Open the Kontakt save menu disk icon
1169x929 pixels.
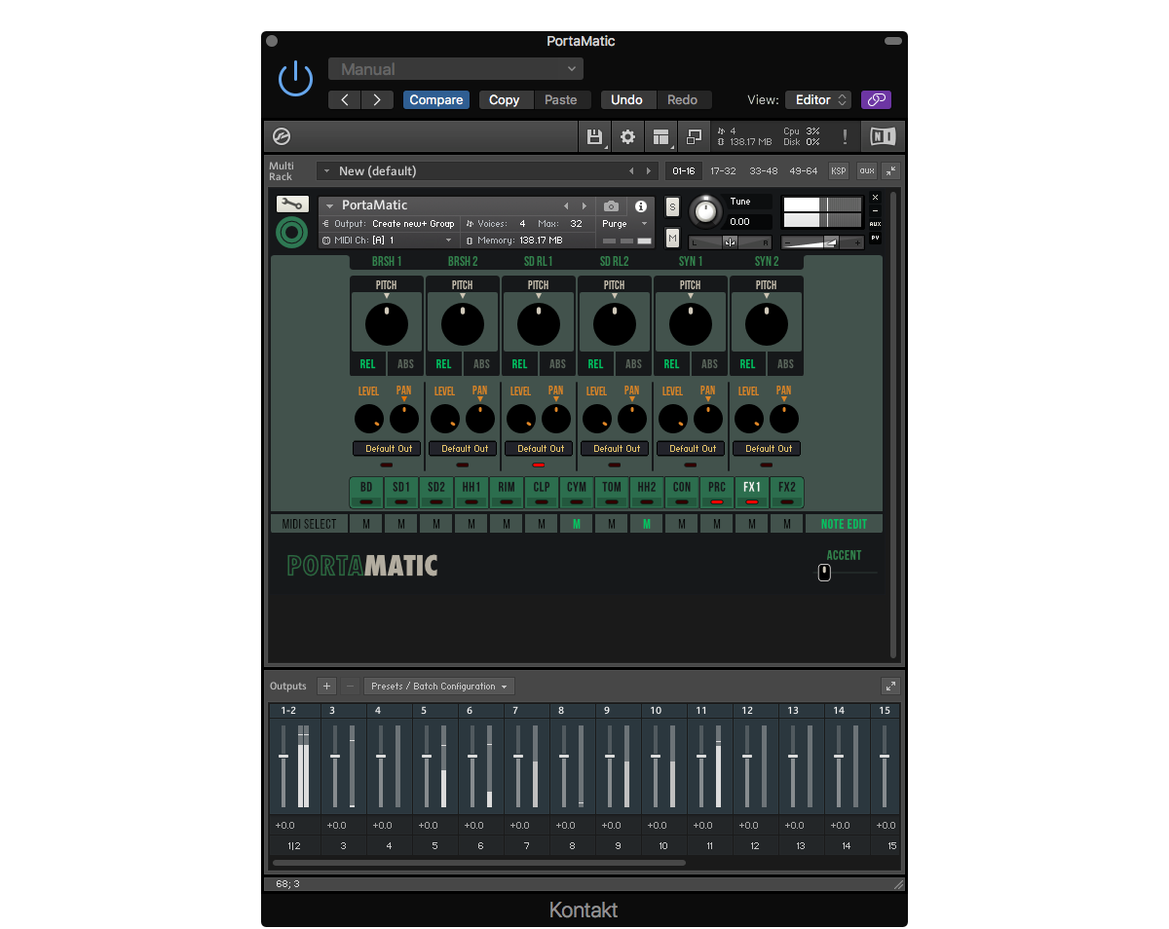pyautogui.click(x=594, y=136)
